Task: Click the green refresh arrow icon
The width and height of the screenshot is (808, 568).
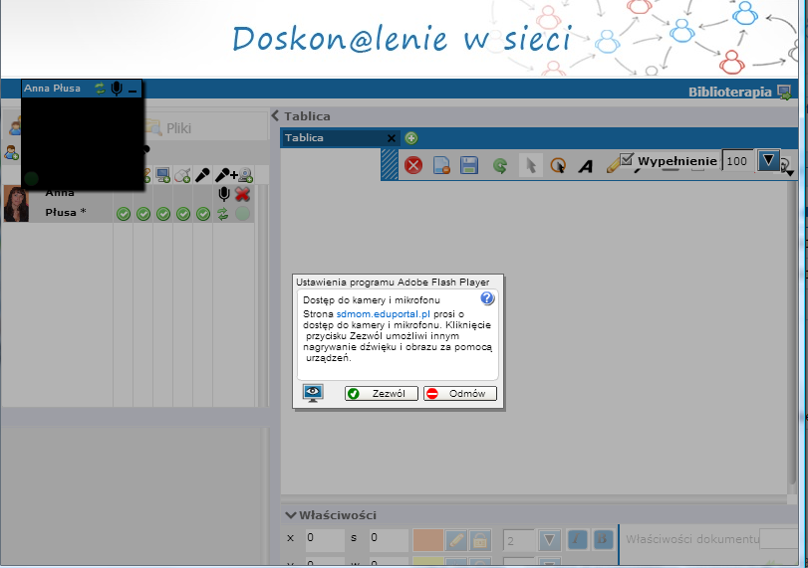Action: coord(500,166)
